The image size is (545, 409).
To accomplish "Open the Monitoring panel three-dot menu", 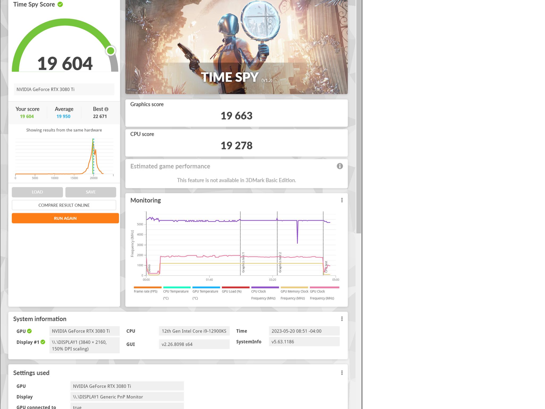I will pyautogui.click(x=342, y=200).
